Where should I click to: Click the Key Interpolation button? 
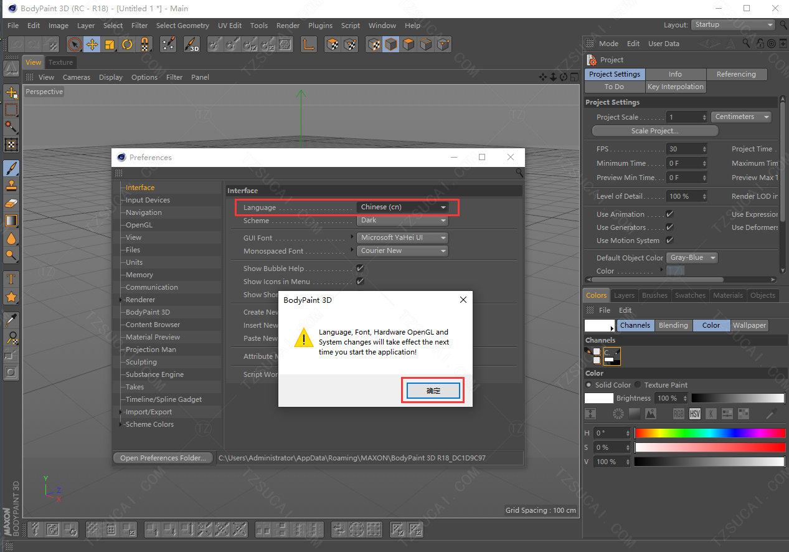[x=676, y=87]
